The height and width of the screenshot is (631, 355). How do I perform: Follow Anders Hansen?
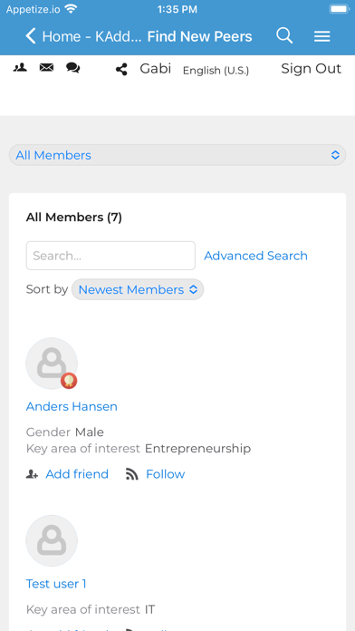165,474
